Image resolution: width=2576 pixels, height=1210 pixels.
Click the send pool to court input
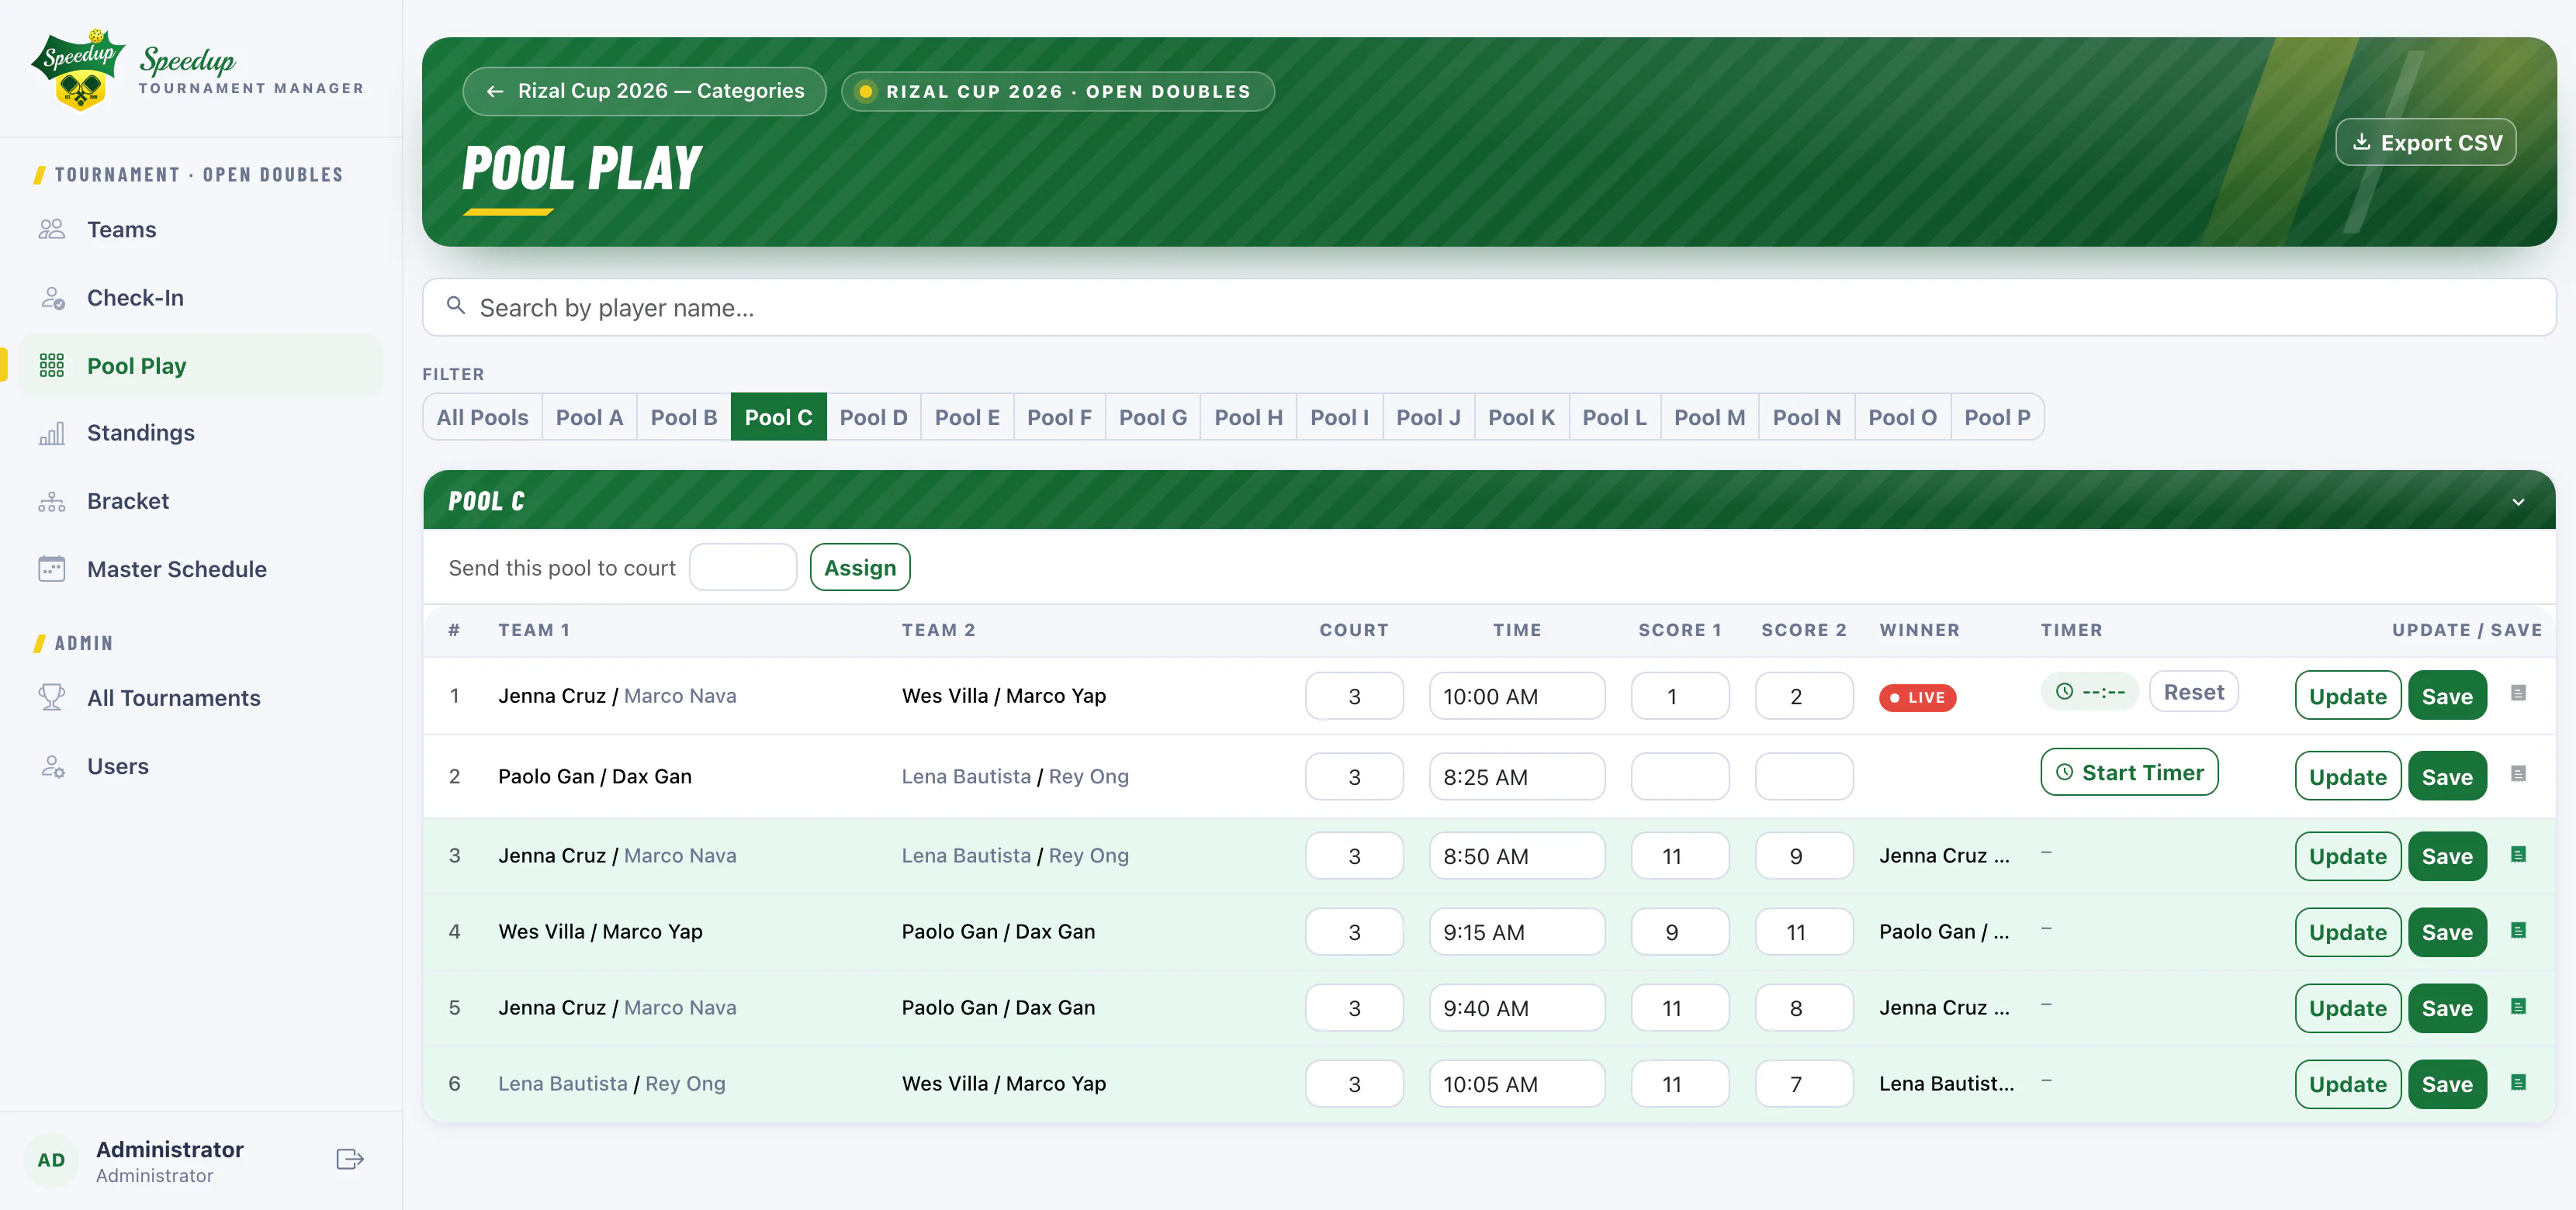[x=743, y=568]
